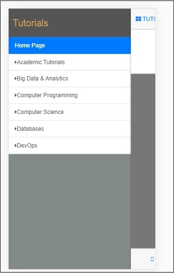Image resolution: width=174 pixels, height=273 pixels.
Task: Click the Tutorials sidebar heading
Action: coord(31,23)
